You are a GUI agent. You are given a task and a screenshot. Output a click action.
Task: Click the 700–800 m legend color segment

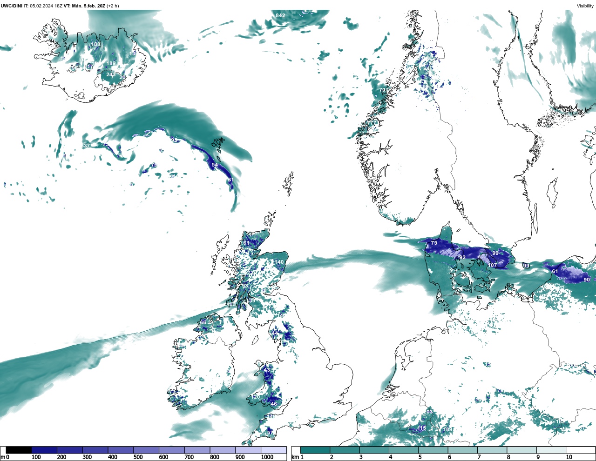coord(197,450)
